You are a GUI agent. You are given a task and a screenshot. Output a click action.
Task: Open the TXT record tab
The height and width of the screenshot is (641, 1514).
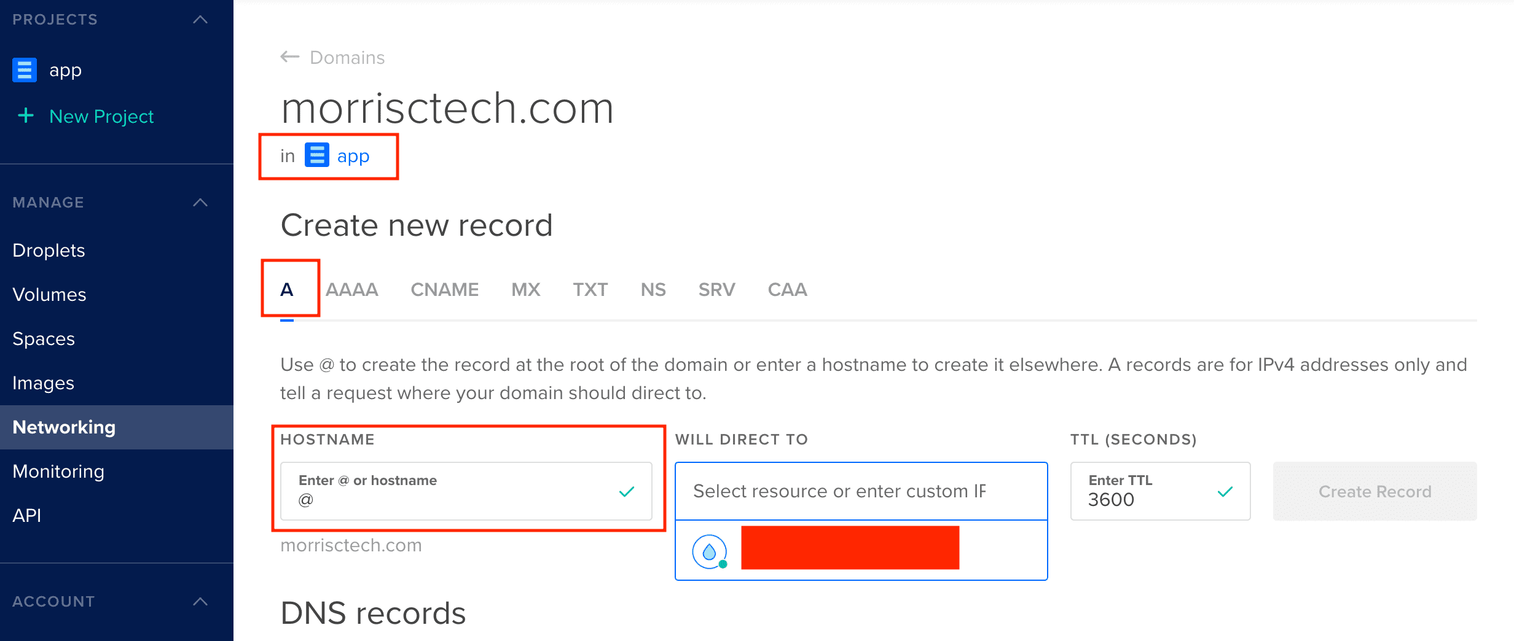pyautogui.click(x=590, y=289)
